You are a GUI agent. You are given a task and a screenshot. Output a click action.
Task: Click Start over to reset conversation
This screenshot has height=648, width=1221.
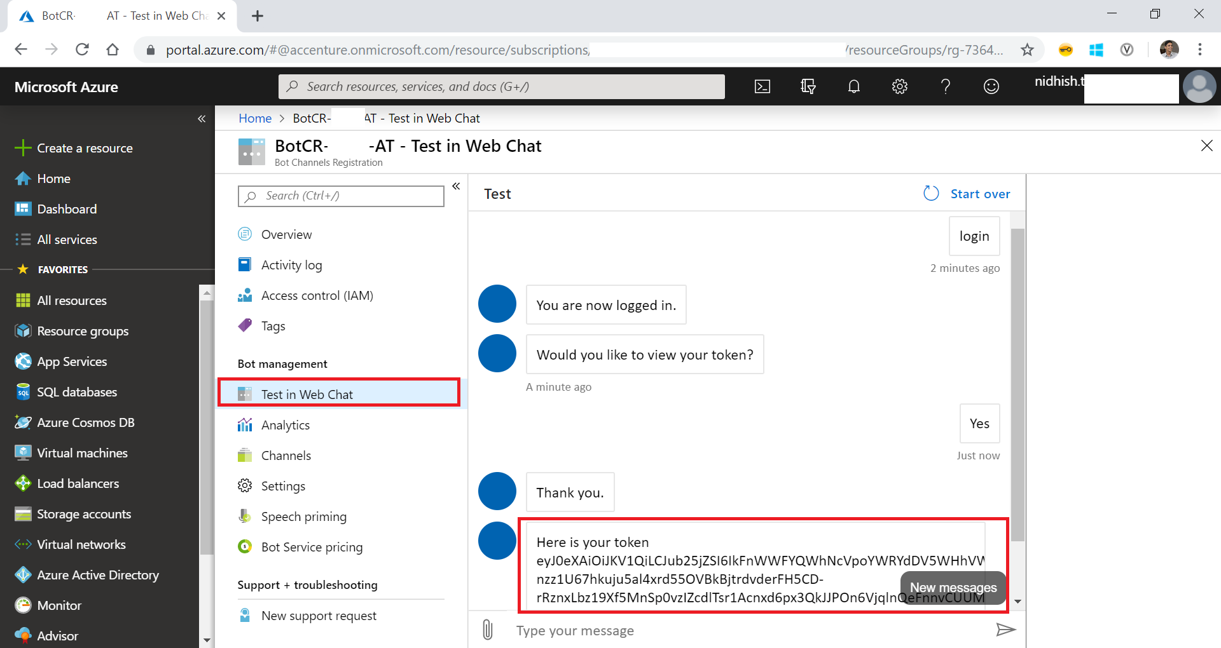(x=979, y=194)
